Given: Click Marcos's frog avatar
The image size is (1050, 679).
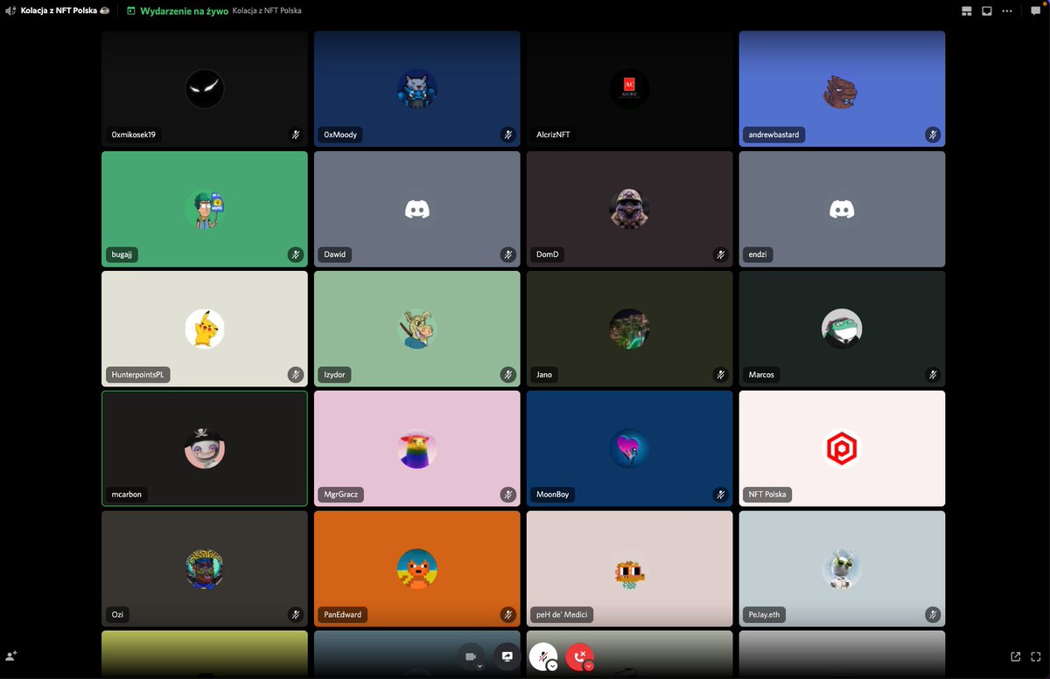Looking at the screenshot, I should point(842,329).
